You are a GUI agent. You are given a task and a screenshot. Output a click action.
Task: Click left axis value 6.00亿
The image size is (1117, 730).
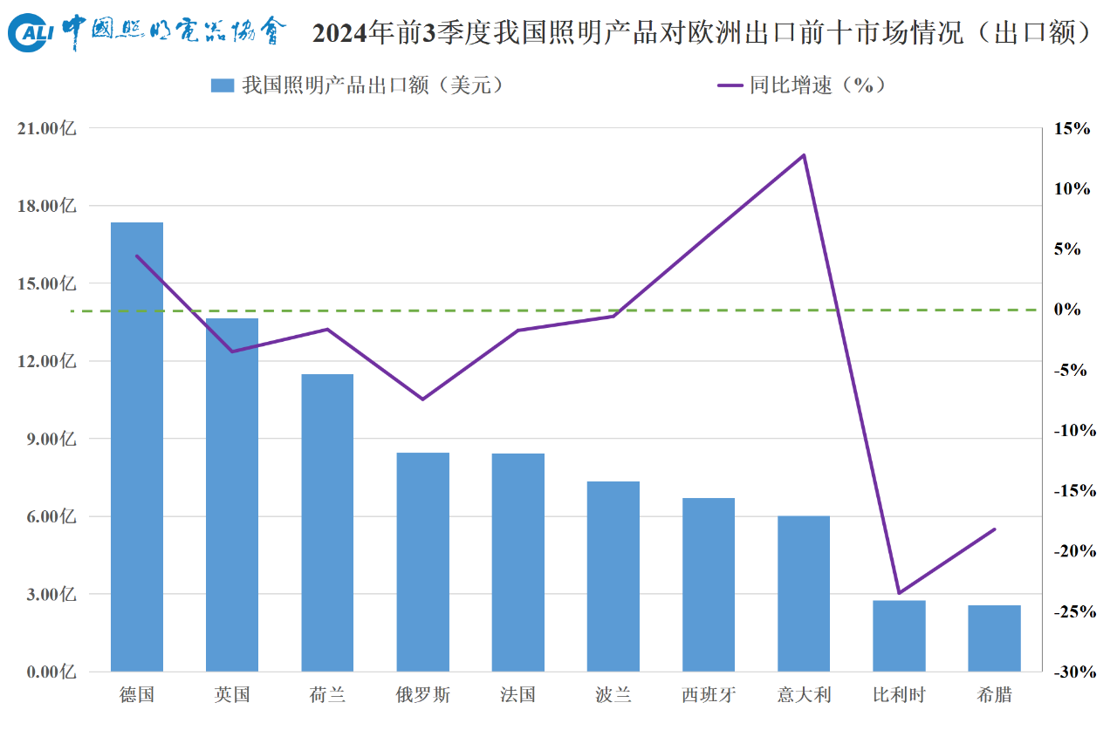coord(51,516)
